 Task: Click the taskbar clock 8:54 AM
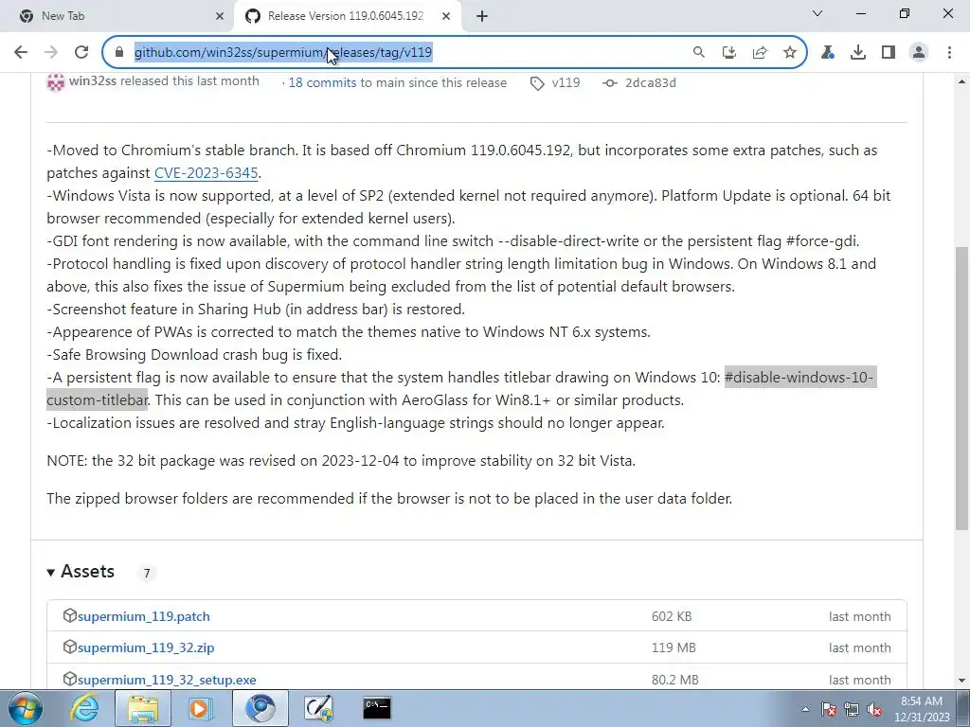[x=922, y=709]
